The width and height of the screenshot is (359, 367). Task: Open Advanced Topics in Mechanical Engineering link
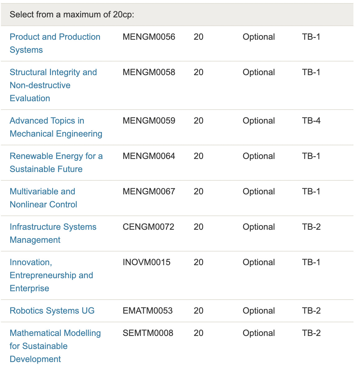pyautogui.click(x=56, y=127)
